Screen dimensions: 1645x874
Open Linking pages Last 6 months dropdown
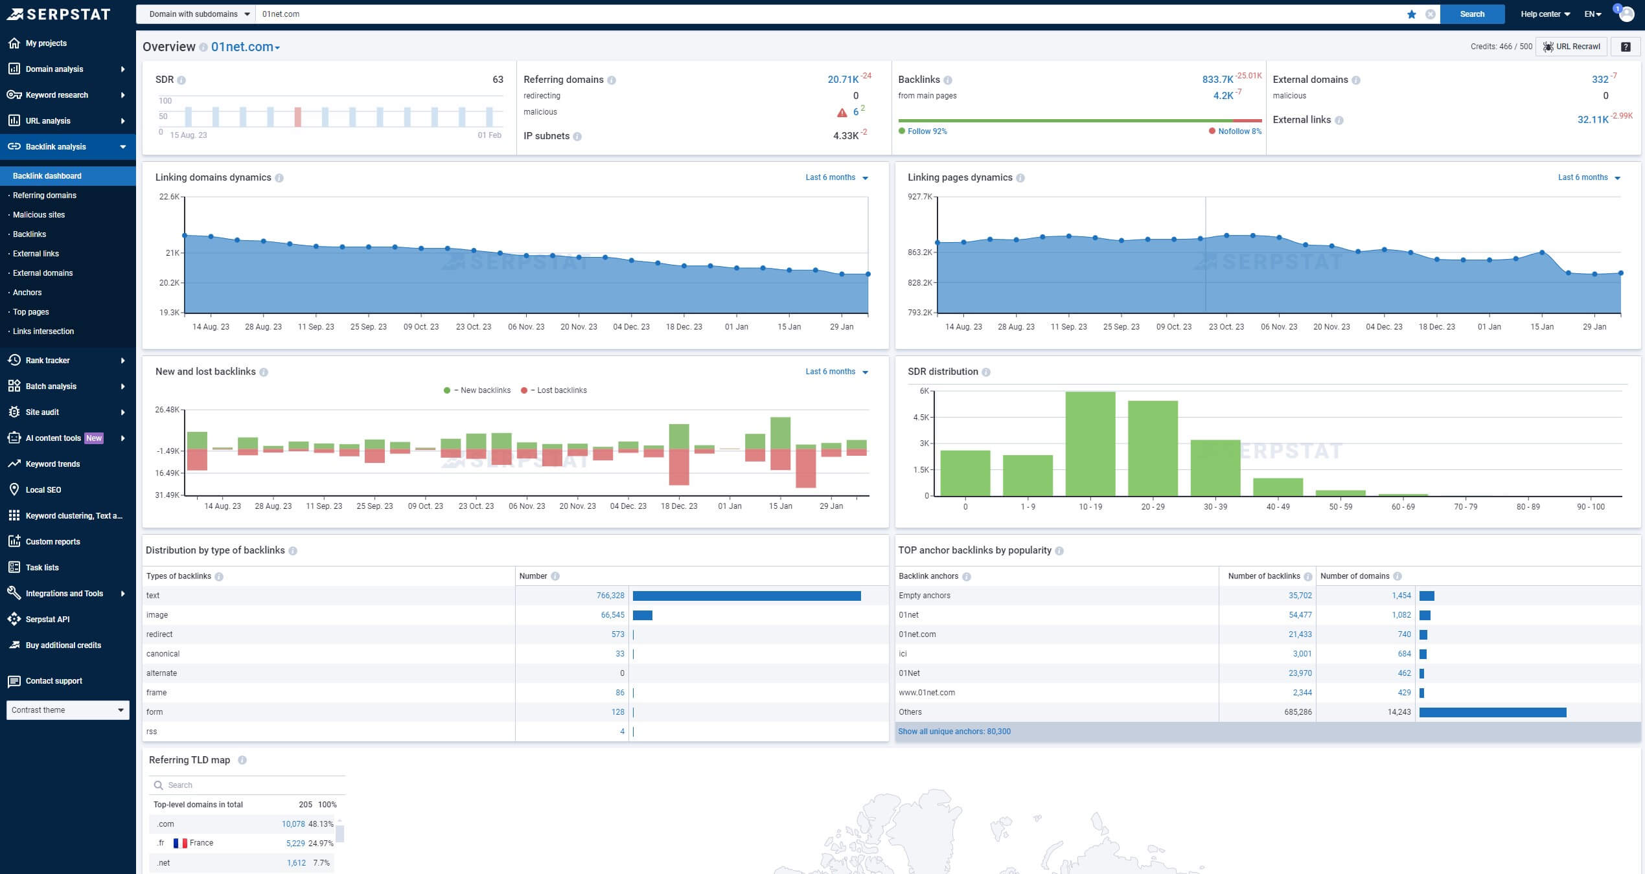click(1589, 177)
